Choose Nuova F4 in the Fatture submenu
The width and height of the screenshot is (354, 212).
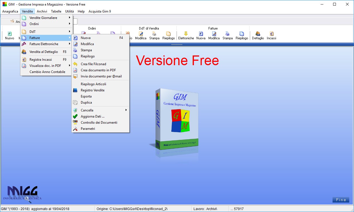[x=101, y=38]
